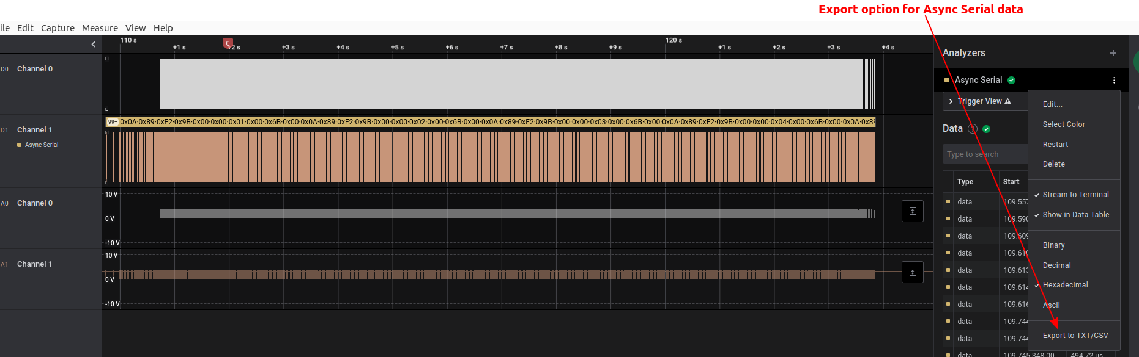Collapse the channel sidebar with the arrow
Viewport: 1139px width, 357px height.
pyautogui.click(x=93, y=44)
